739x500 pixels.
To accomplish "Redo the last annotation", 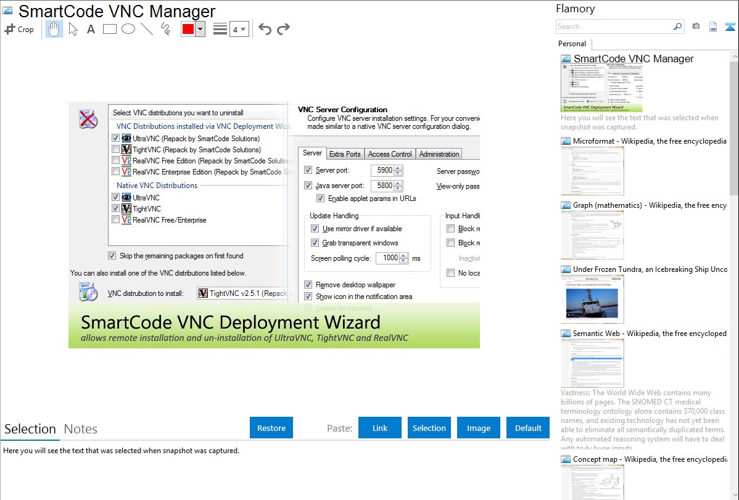I will [283, 29].
